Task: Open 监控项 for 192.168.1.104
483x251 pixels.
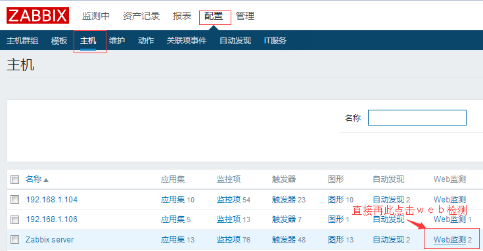Action: [x=229, y=200]
